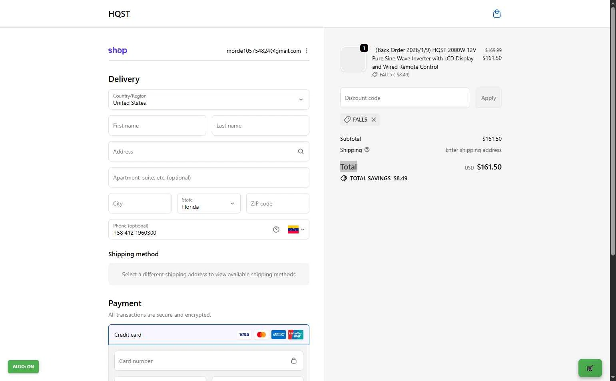Screen dimensions: 616x381
Task: Click the TOTAL SAVINGS $8.49 text
Action: 379,178
